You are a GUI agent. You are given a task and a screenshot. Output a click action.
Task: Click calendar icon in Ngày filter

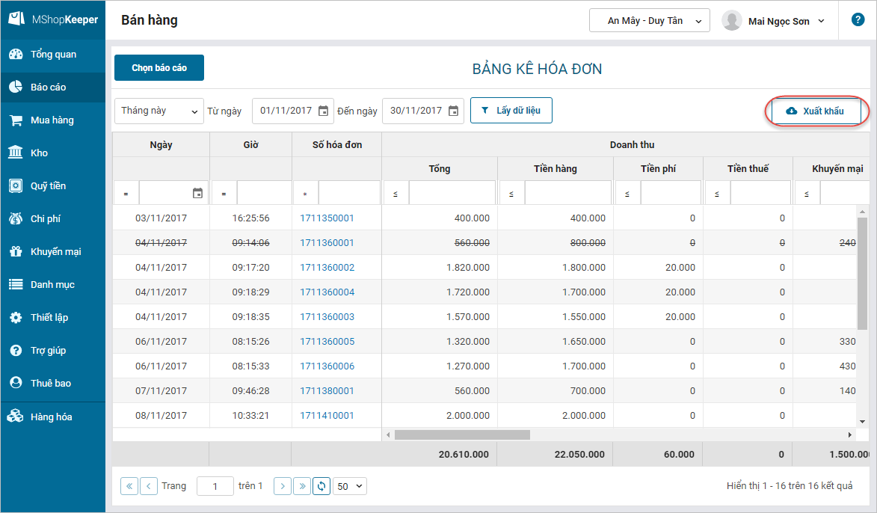click(197, 194)
